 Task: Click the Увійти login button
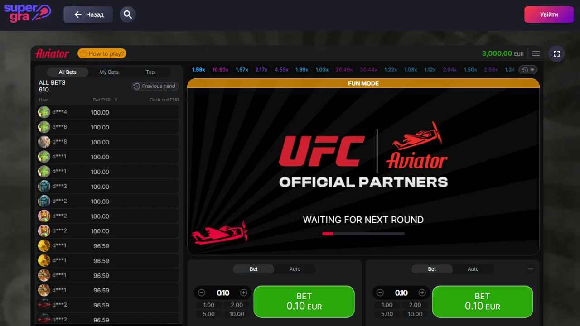[x=549, y=14]
